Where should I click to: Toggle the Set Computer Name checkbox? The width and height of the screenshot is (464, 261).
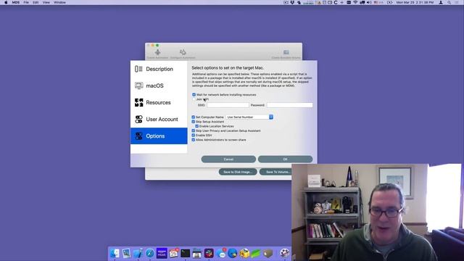tap(194, 117)
